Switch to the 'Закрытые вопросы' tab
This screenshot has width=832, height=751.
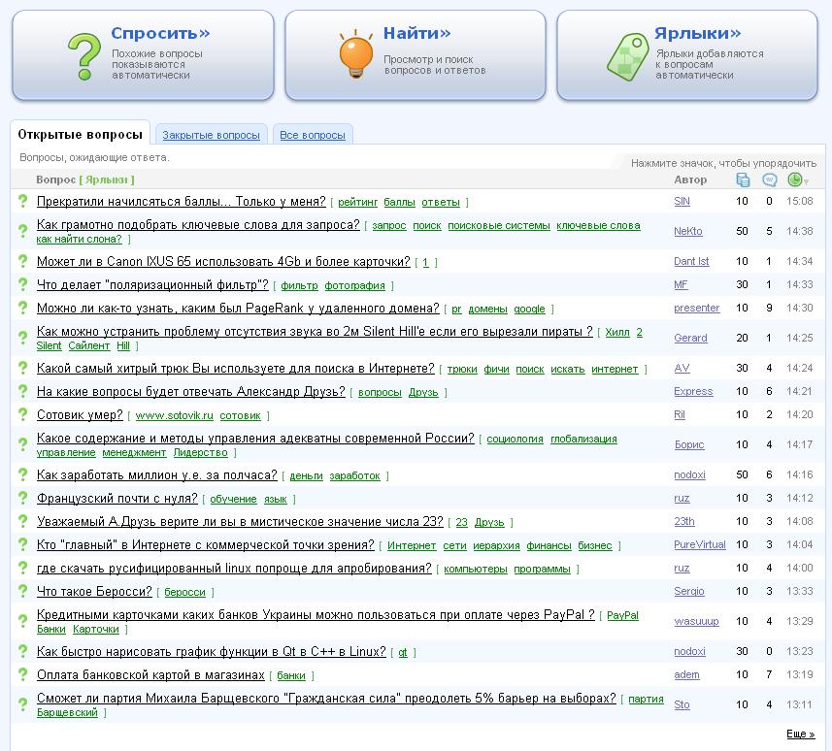pos(211,135)
